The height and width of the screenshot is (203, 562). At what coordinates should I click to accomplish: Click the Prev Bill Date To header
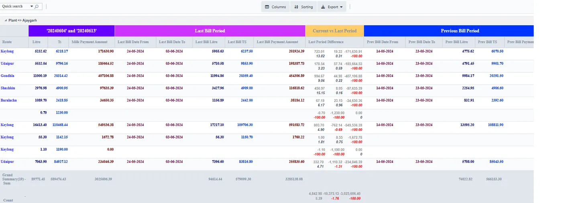(424, 42)
